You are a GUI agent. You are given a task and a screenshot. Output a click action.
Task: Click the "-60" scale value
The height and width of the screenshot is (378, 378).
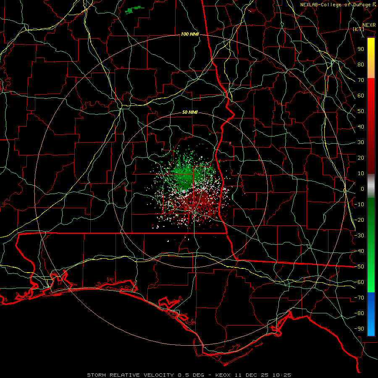tap(359, 282)
